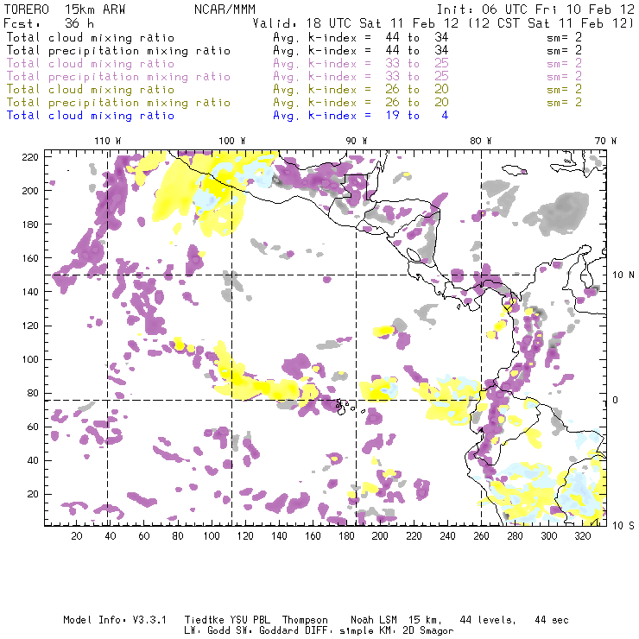
Task: Select the 'Thompson' microphysics label
Action: 305,620
